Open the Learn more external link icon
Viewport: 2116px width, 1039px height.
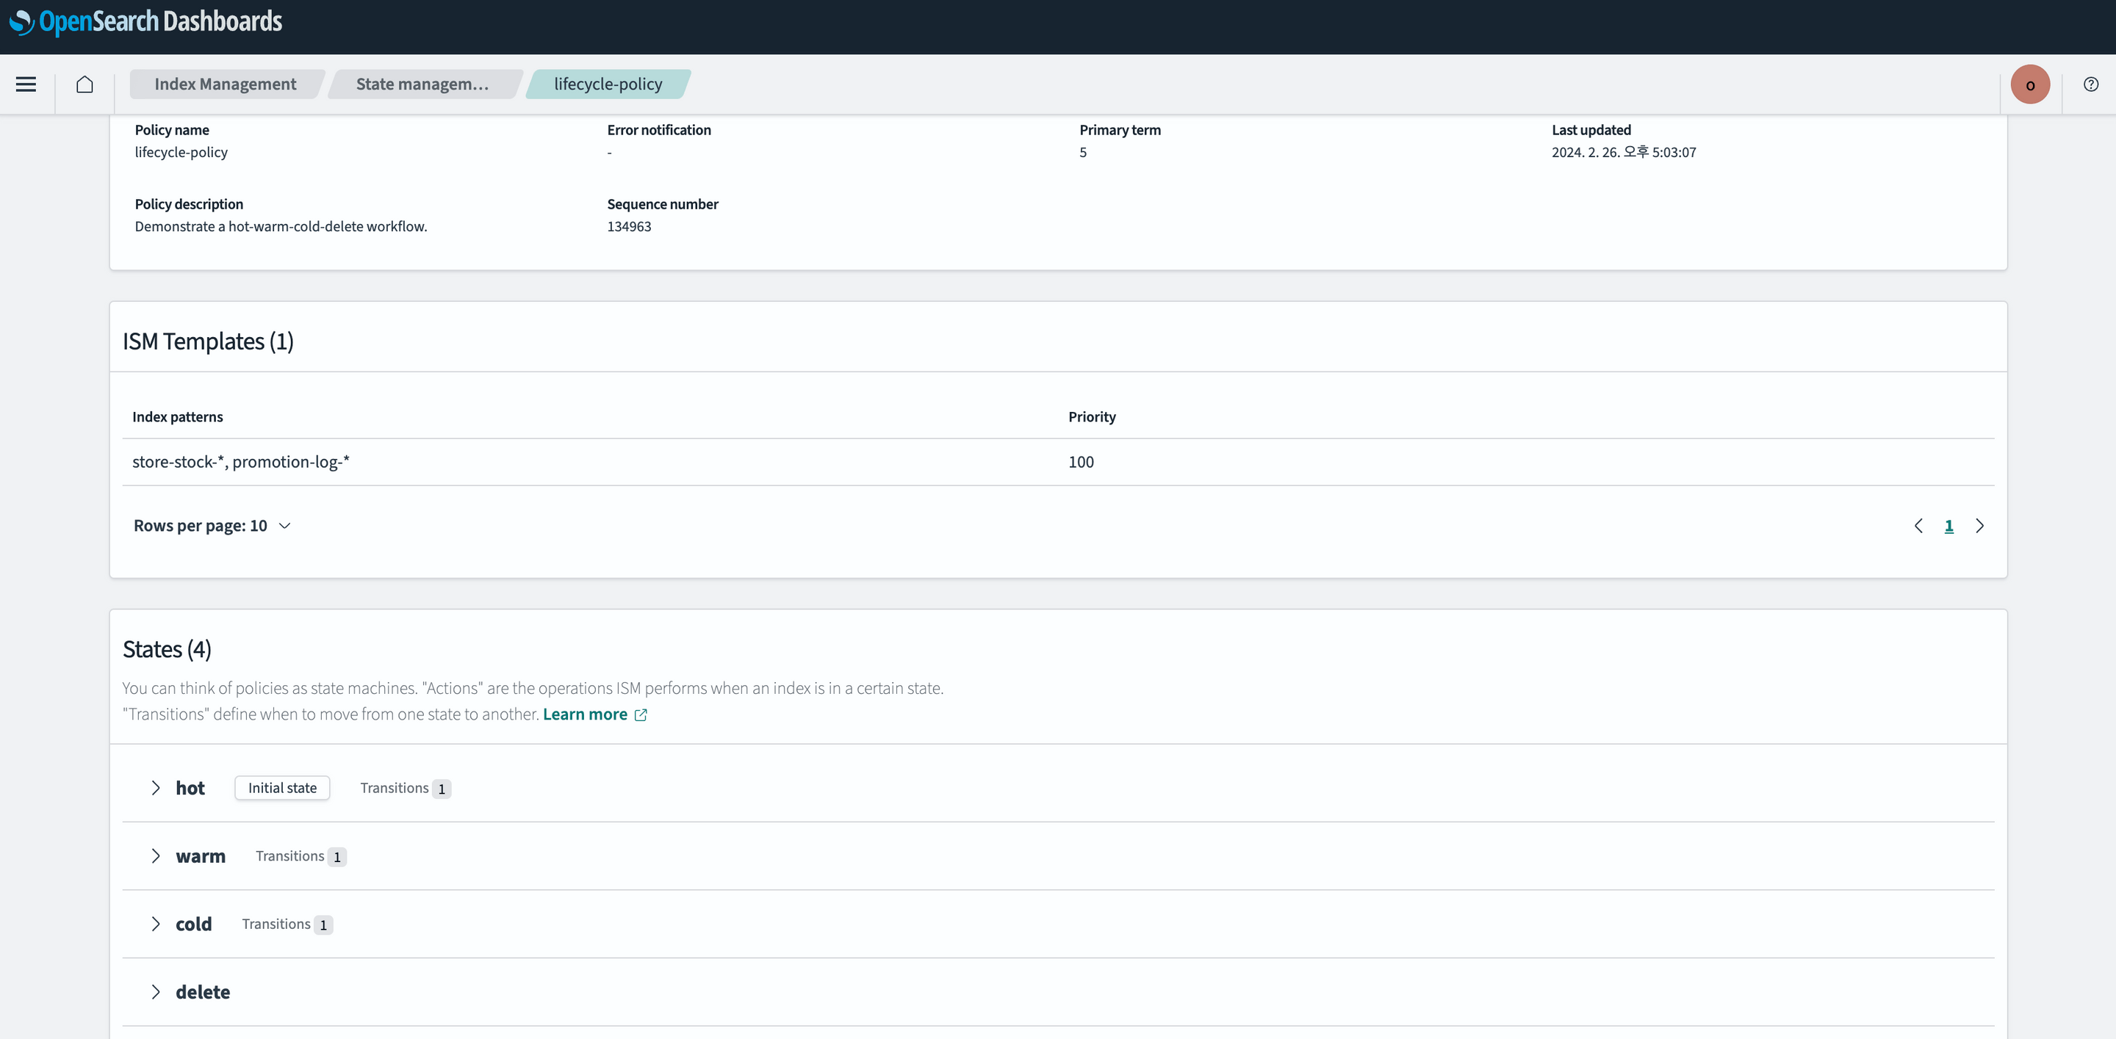(641, 714)
